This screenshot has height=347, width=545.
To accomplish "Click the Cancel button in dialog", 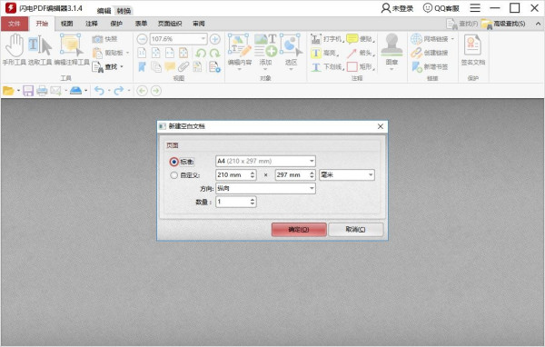I will point(355,230).
